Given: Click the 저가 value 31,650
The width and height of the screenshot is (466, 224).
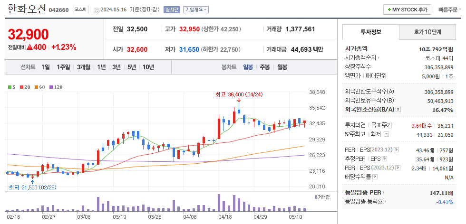Looking at the screenshot, I should click(189, 49).
